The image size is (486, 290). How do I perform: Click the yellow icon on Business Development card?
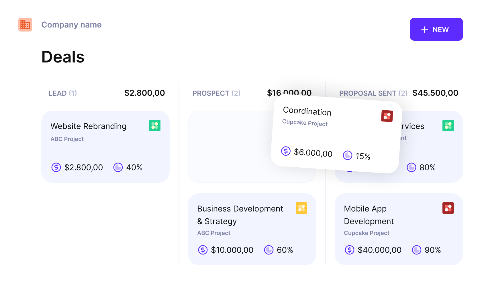click(301, 208)
